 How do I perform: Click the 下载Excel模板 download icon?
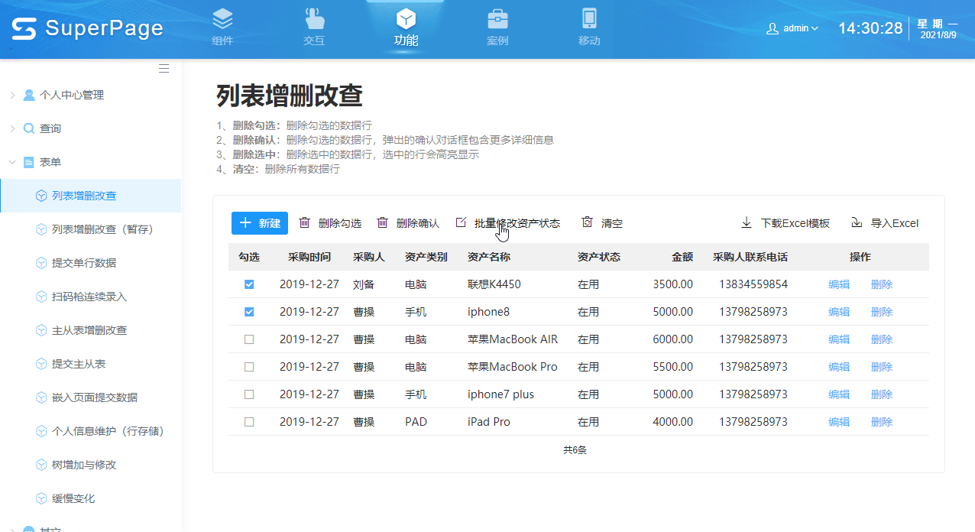[x=745, y=222]
